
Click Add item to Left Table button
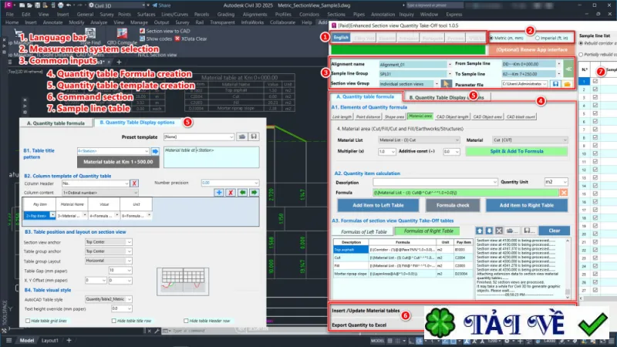378,205
